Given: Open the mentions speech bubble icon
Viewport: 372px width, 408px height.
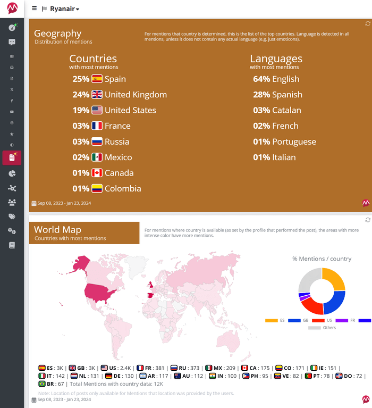Looking at the screenshot, I should point(12,42).
